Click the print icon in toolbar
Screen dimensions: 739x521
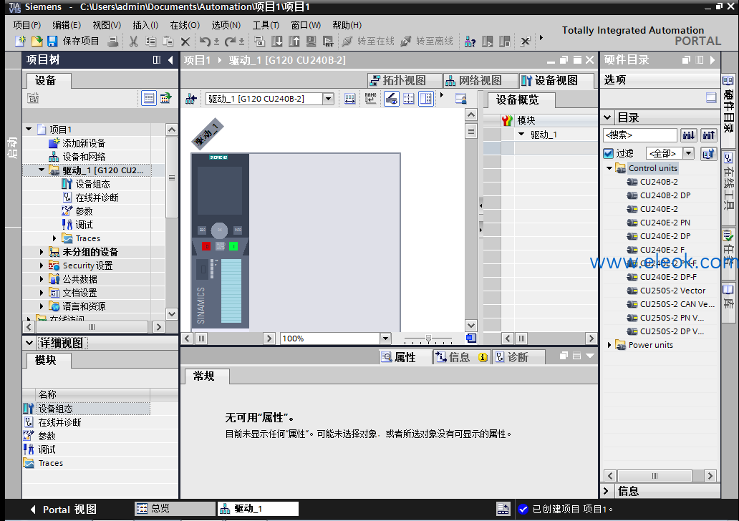113,42
